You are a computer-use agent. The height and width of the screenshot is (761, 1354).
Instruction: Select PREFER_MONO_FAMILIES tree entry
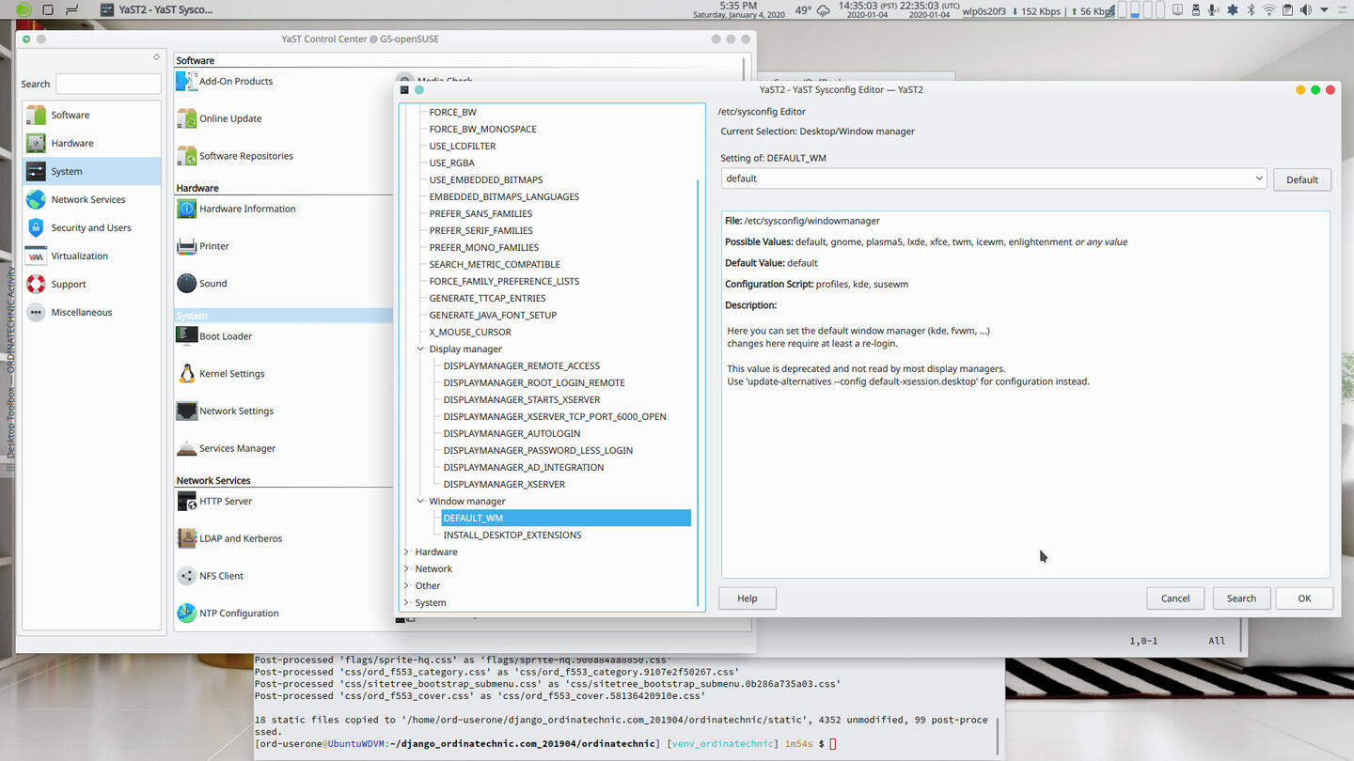click(483, 247)
